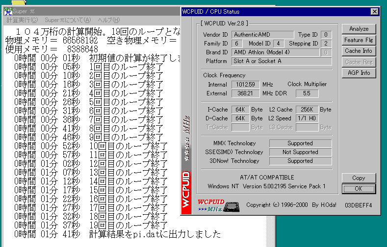387x247 pixels.
Task: Select the Vendor ID field AuthenticAMD
Action: pos(262,35)
